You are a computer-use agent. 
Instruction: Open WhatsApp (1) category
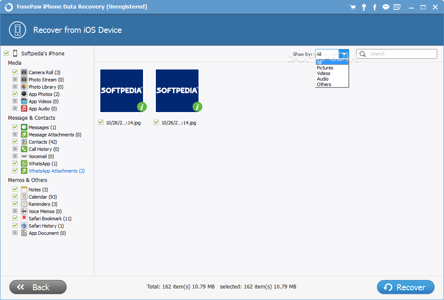tap(43, 164)
